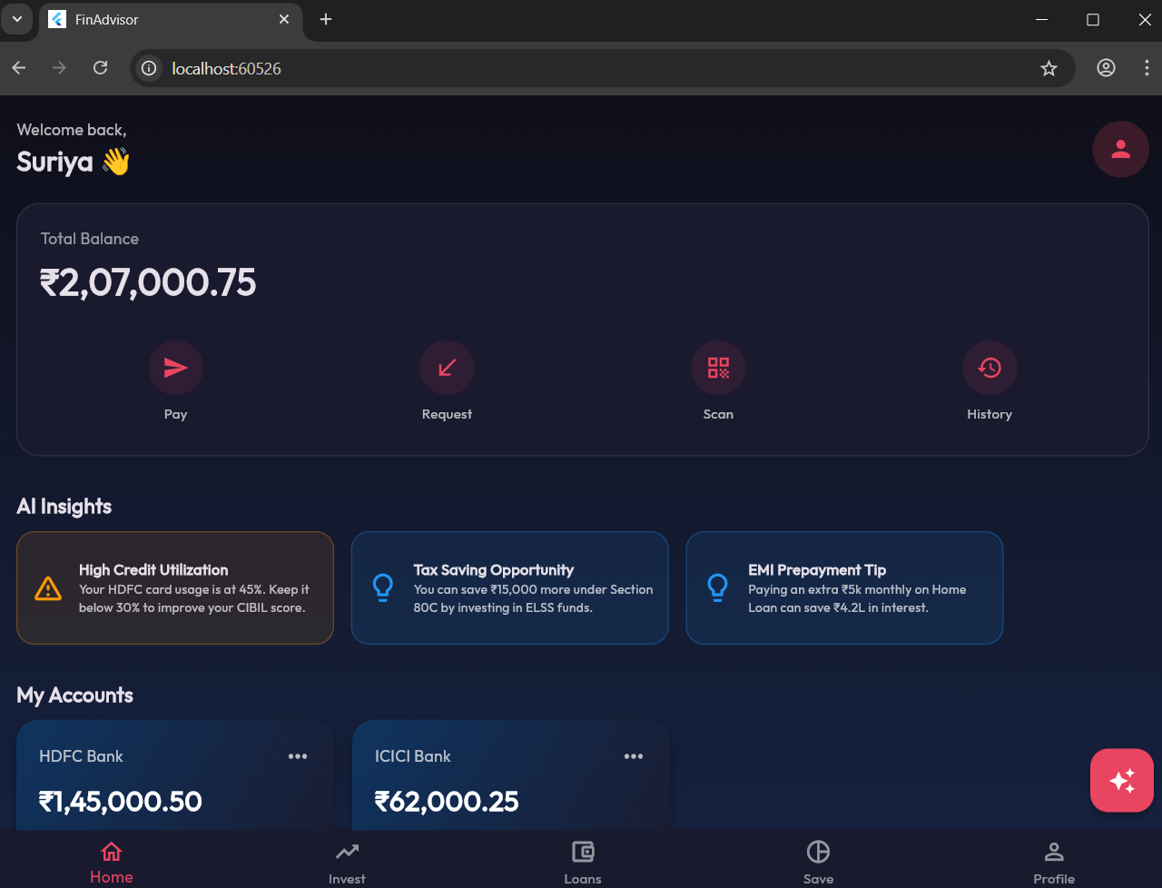Screen dimensions: 1162x888
Task: Open transaction History icon
Action: click(x=990, y=368)
